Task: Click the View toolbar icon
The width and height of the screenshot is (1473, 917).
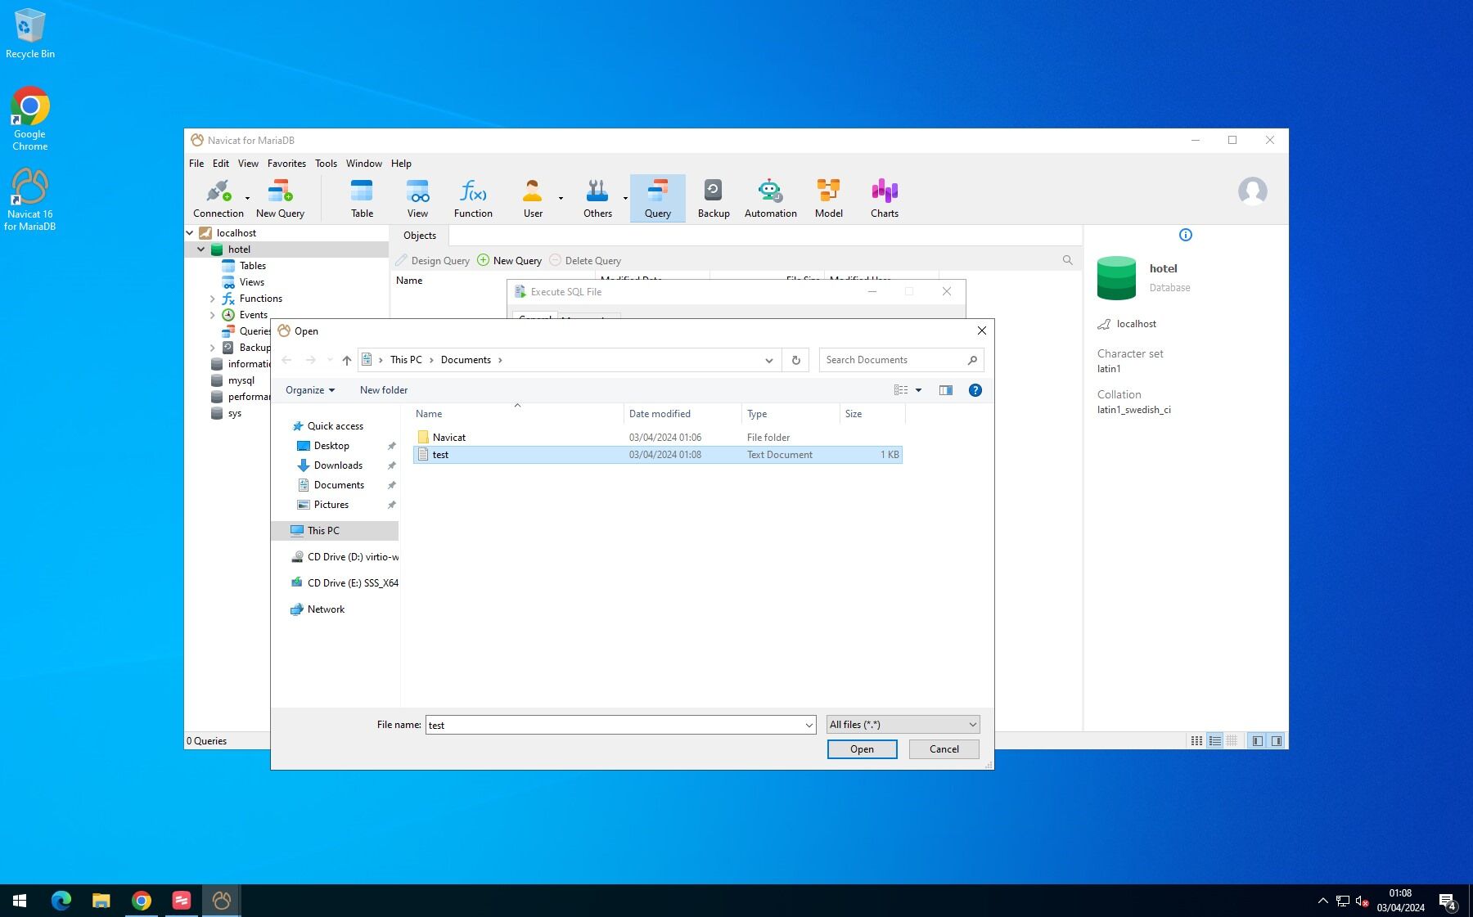Action: [417, 199]
